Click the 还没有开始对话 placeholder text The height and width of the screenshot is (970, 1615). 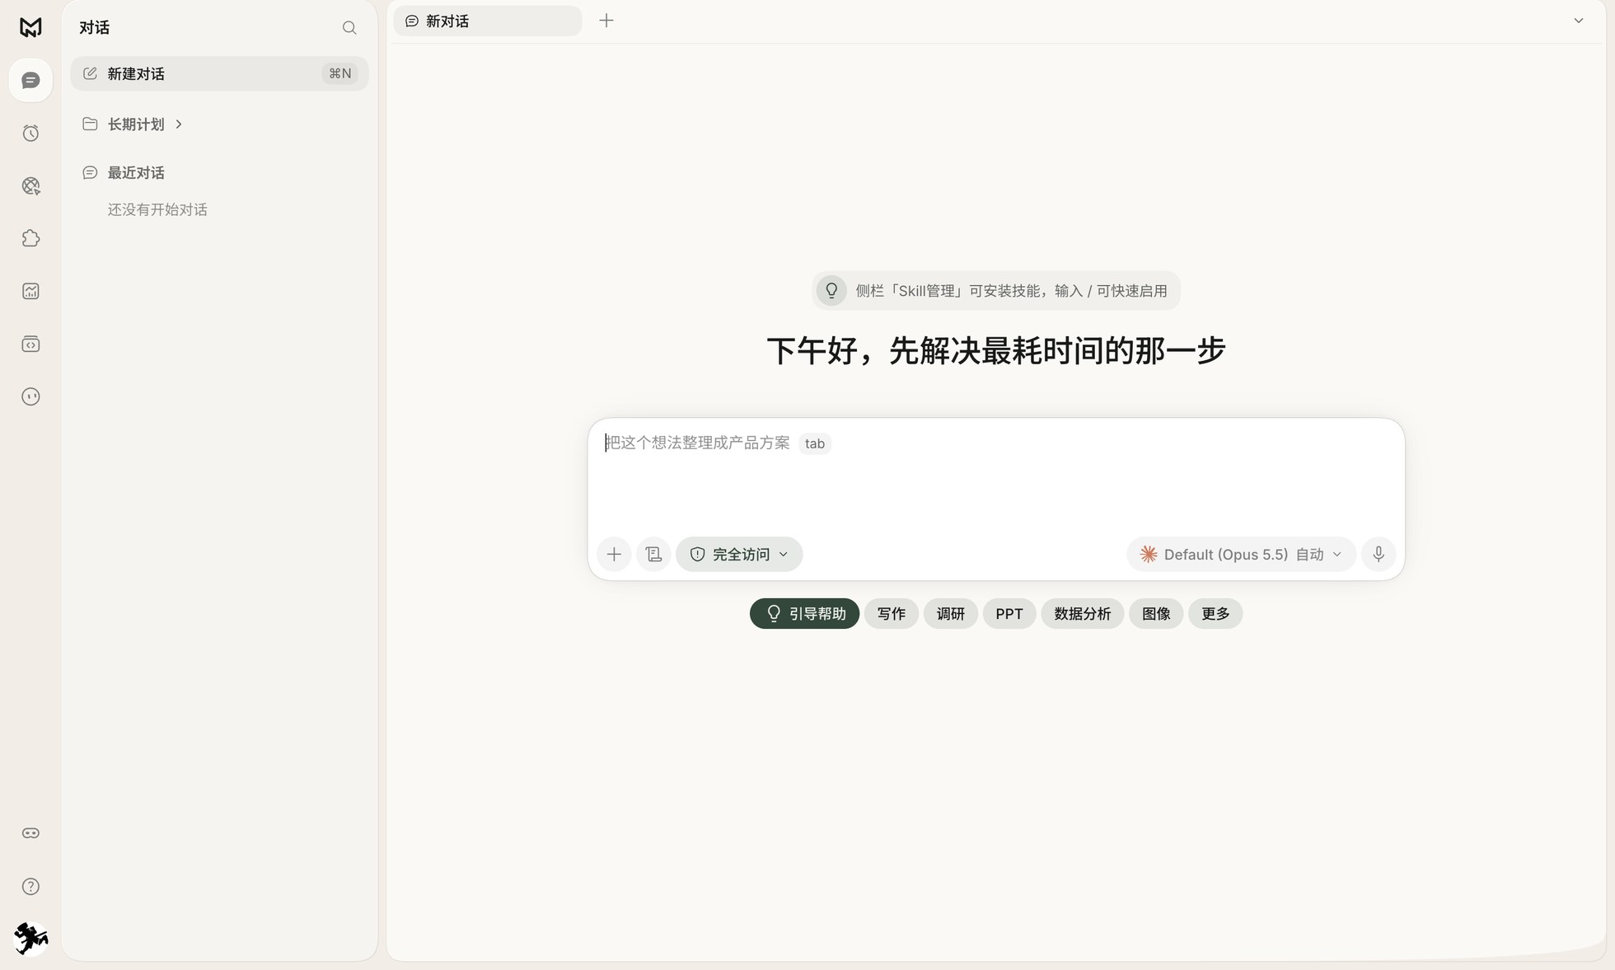[x=157, y=209]
